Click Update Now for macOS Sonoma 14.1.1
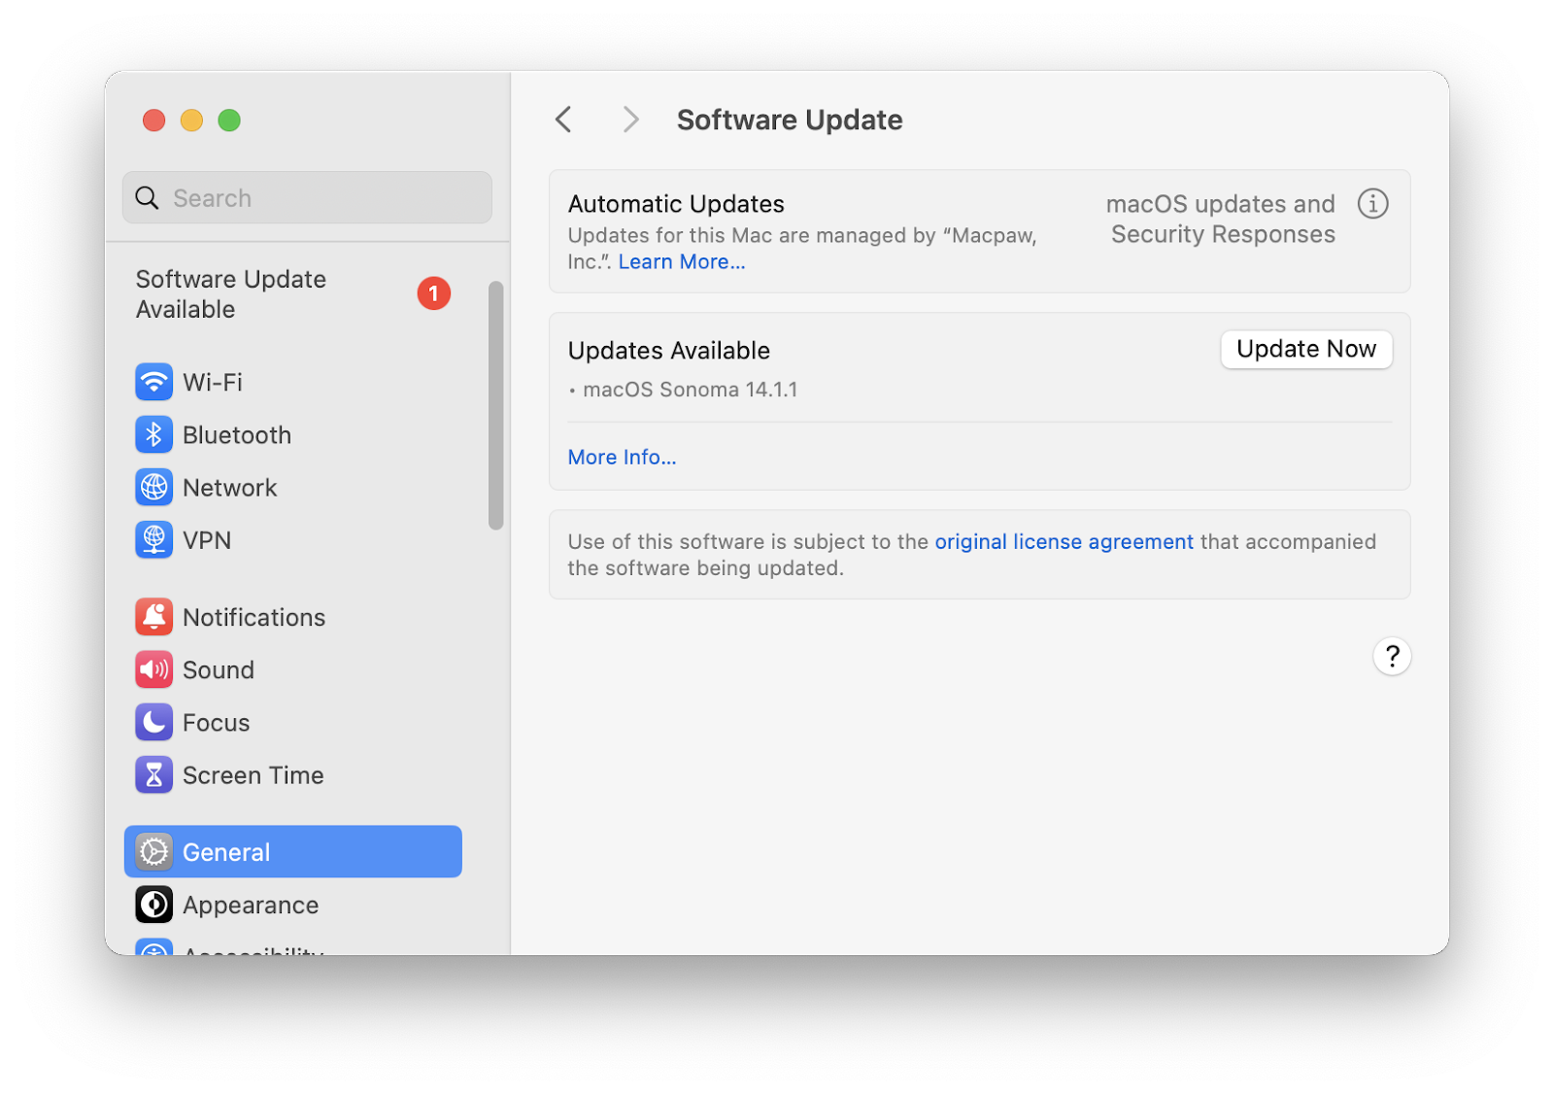The image size is (1554, 1094). tap(1305, 349)
